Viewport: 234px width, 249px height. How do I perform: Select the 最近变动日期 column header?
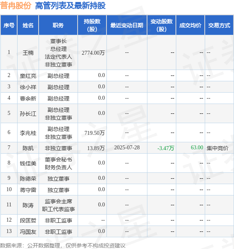click(x=127, y=25)
